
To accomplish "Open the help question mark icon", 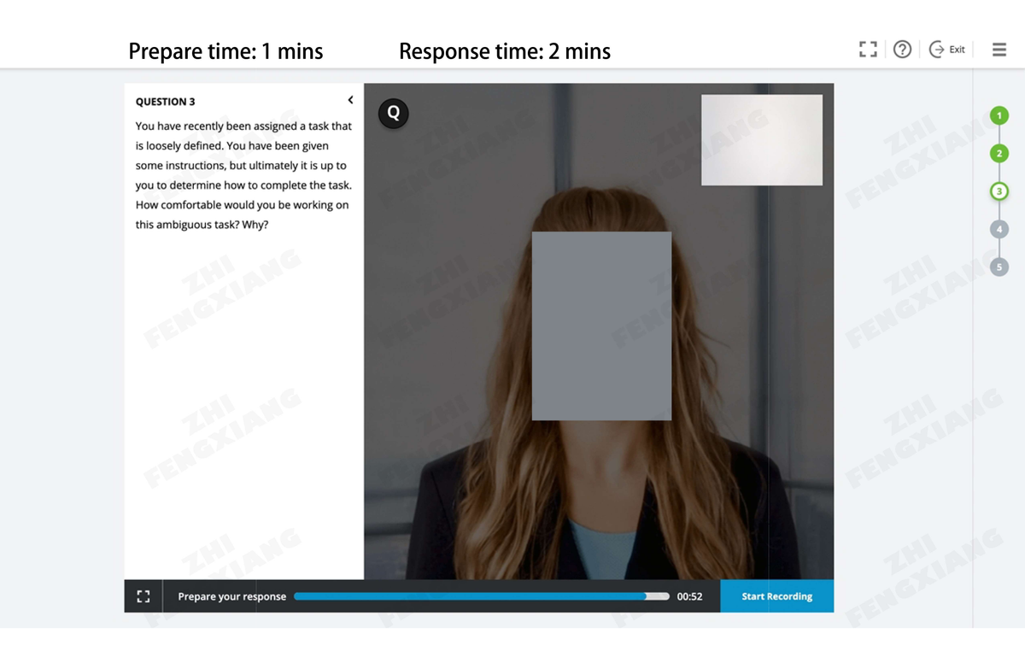I will (x=902, y=50).
